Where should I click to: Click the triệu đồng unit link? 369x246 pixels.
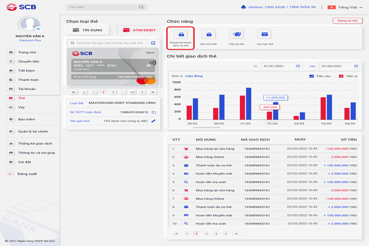click(x=194, y=76)
